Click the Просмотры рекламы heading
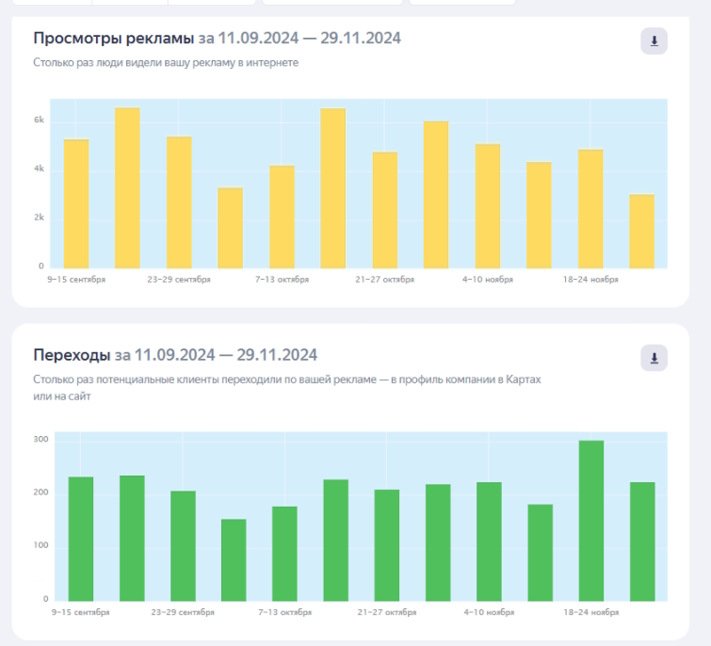This screenshot has height=646, width=711. (114, 38)
